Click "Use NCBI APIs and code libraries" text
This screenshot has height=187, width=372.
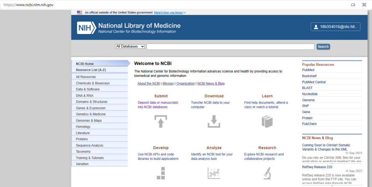158,156
